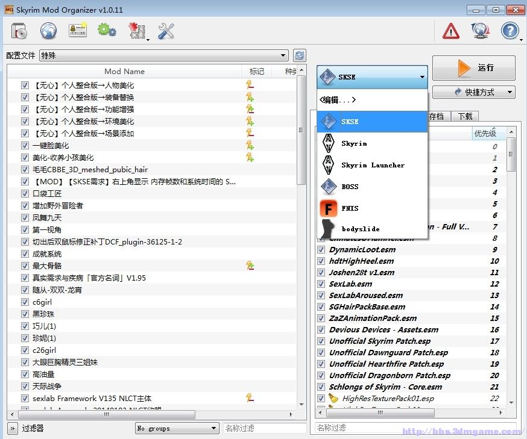Viewport: 527px width, 439px height.
Task: Open the Nexus globe icon in toolbar
Action: [x=48, y=31]
